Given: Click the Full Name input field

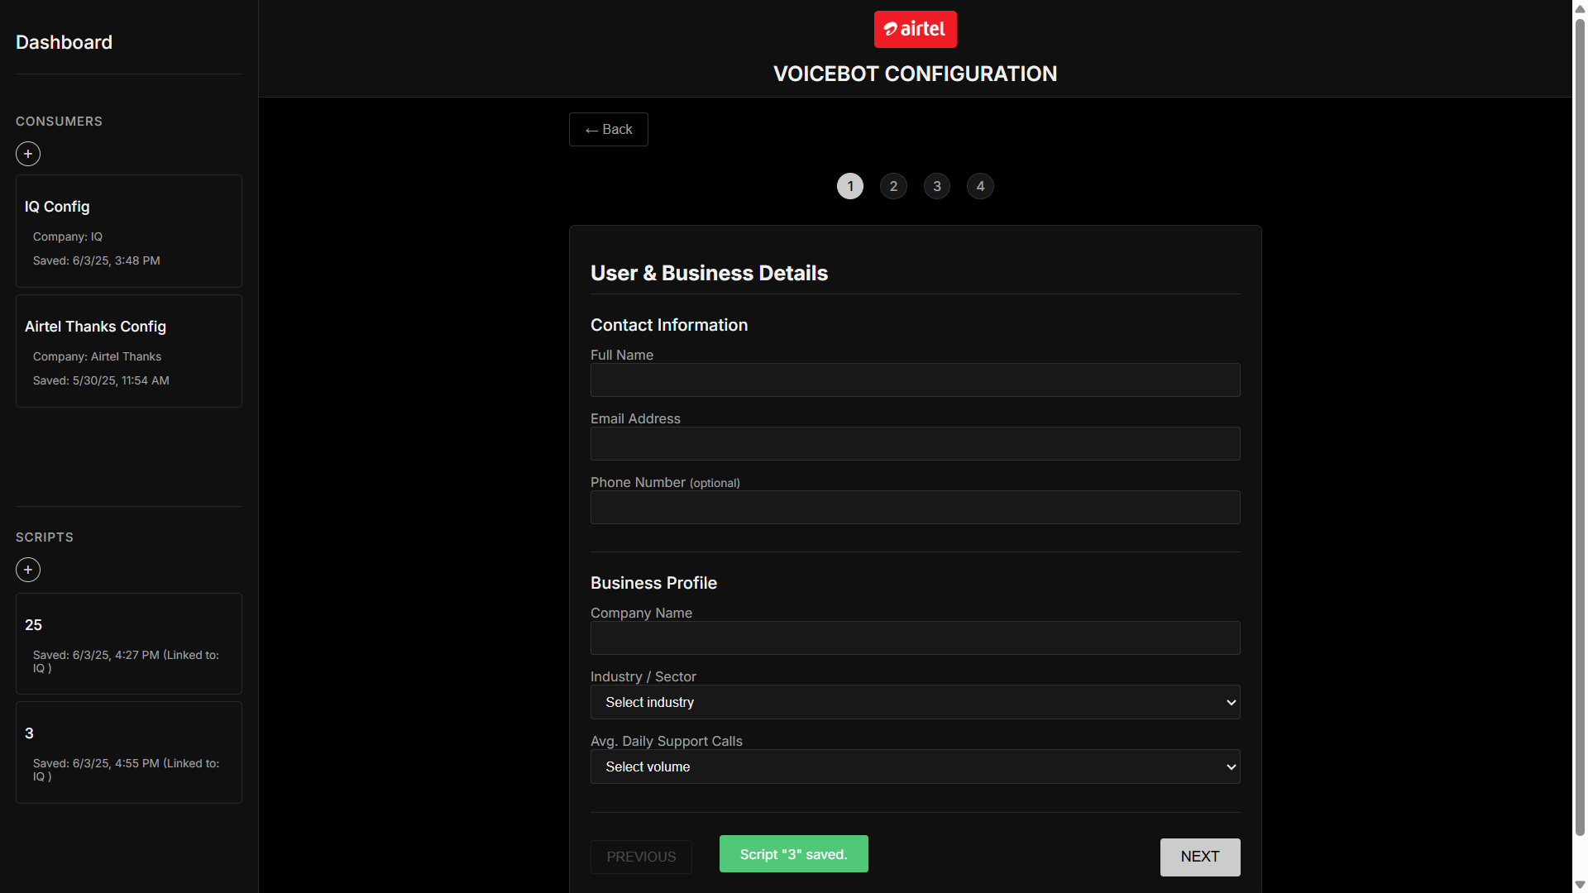Looking at the screenshot, I should tap(915, 380).
